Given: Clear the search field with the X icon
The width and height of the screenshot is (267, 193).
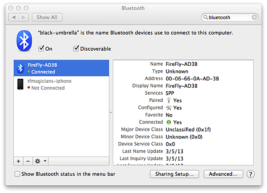Looking at the screenshot, I should click(254, 17).
